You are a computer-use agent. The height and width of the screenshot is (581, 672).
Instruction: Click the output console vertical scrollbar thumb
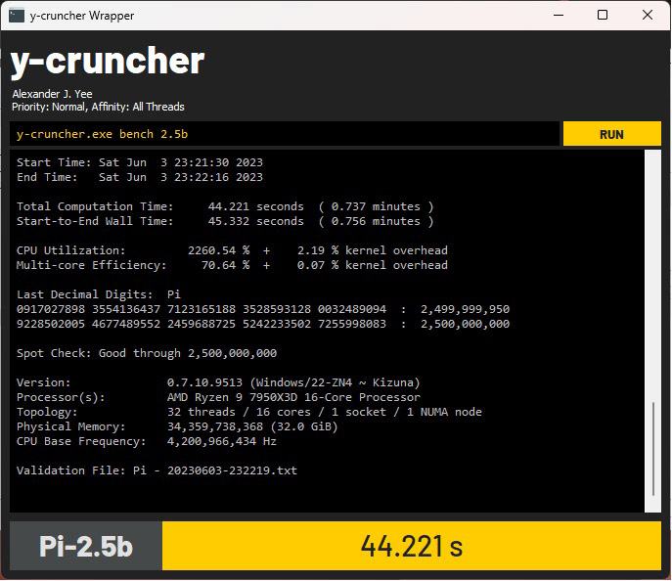[653, 449]
